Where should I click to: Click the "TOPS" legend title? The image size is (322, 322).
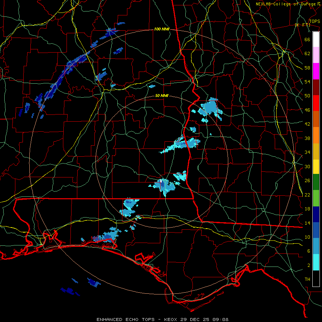click(x=314, y=21)
